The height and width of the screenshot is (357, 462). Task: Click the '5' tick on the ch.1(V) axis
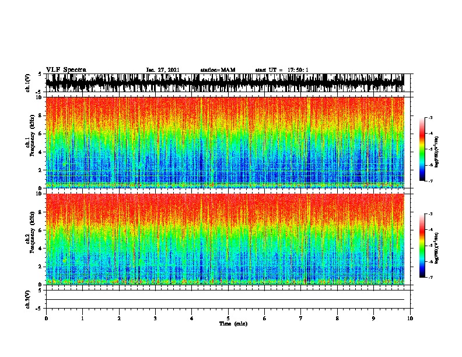click(40, 74)
